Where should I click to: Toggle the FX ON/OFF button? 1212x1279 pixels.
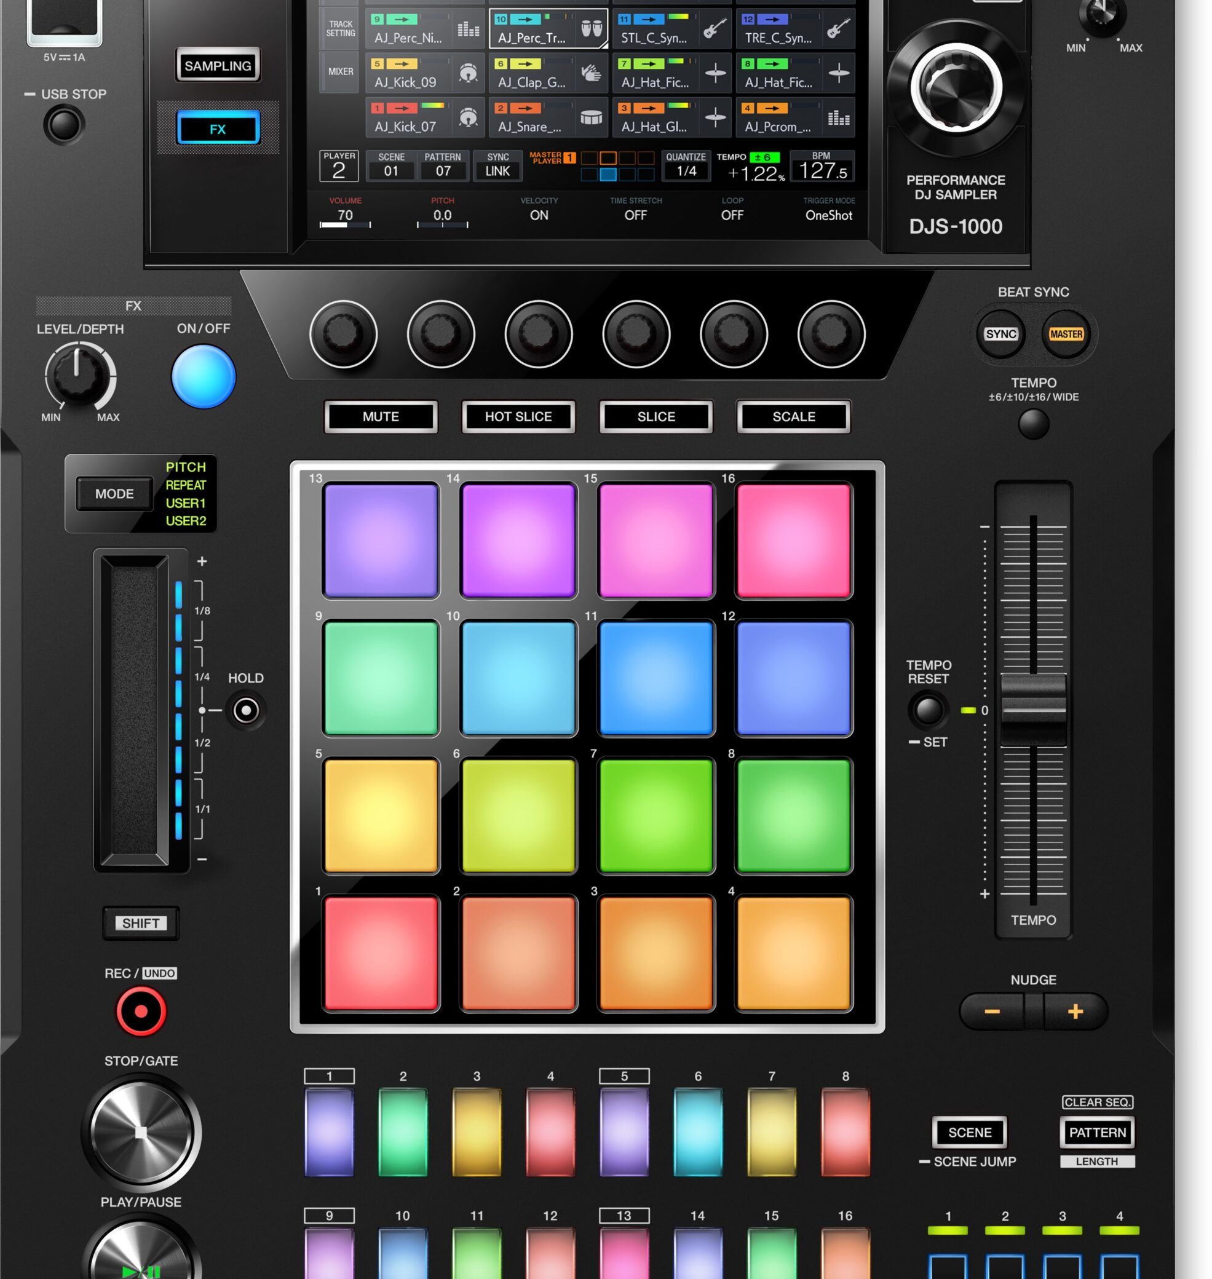[204, 376]
